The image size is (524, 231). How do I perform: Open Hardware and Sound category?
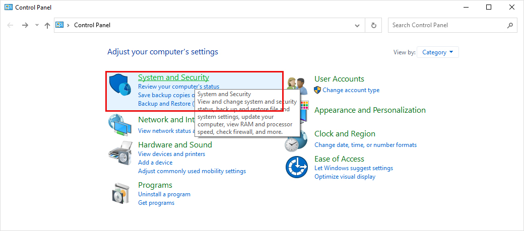point(175,144)
